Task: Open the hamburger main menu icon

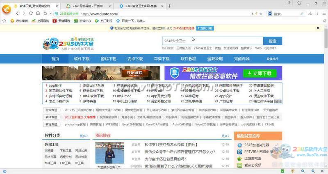Action: click(324, 13)
